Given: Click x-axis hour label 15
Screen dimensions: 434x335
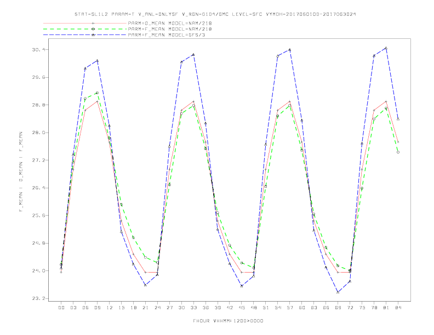Looking at the screenshot, I should tap(121, 308).
